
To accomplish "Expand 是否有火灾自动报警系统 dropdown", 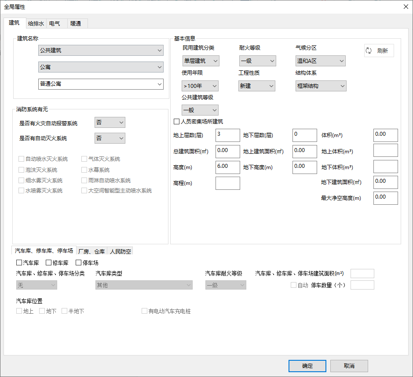I will point(110,123).
